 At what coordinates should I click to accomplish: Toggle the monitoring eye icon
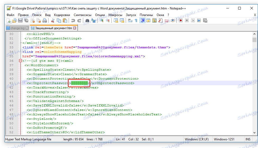[173, 21]
